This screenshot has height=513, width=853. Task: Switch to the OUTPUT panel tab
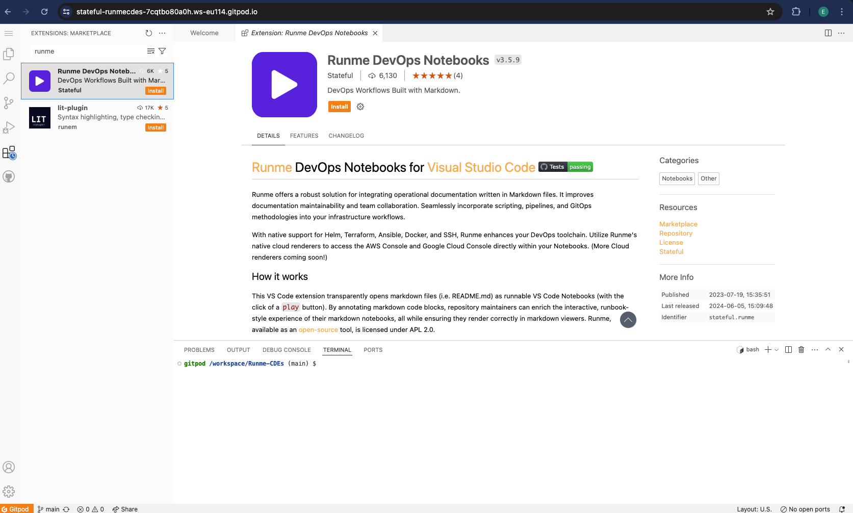pyautogui.click(x=238, y=350)
